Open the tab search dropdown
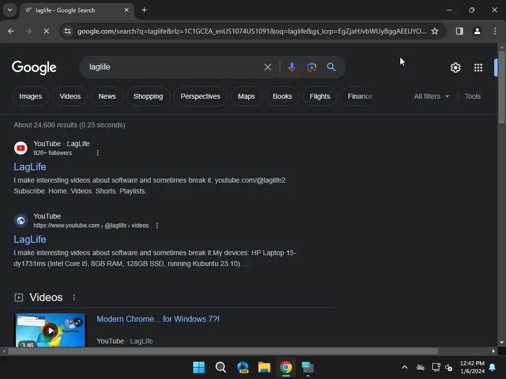 pyautogui.click(x=10, y=10)
